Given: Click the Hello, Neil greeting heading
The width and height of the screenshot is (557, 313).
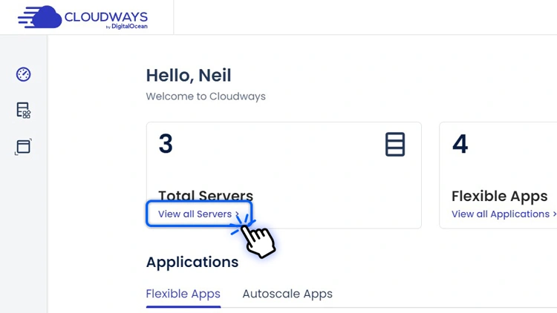Looking at the screenshot, I should (x=188, y=75).
